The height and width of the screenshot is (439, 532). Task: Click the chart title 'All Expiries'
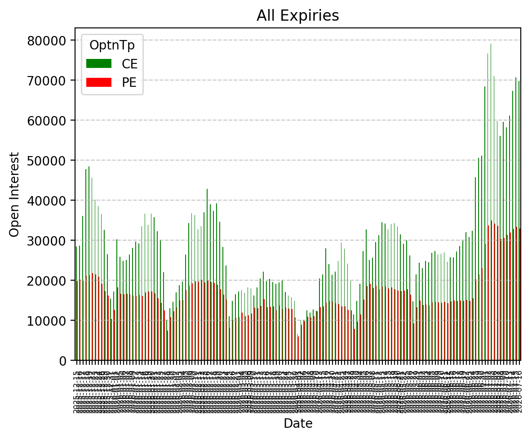pos(297,16)
